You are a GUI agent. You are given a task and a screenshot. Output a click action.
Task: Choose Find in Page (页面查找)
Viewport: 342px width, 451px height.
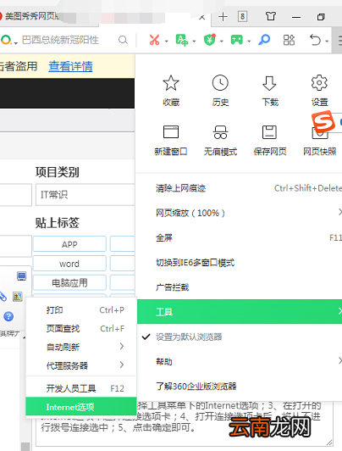(81, 328)
